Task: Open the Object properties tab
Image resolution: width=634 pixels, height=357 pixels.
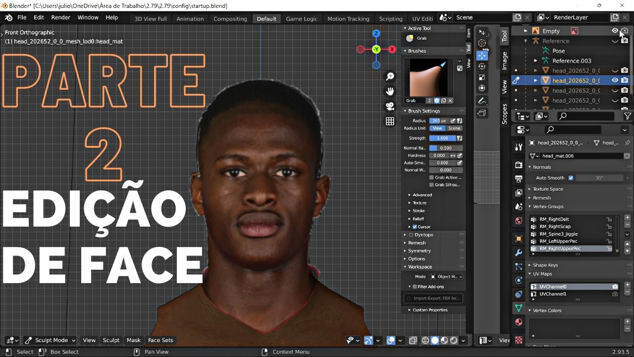Action: [519, 238]
